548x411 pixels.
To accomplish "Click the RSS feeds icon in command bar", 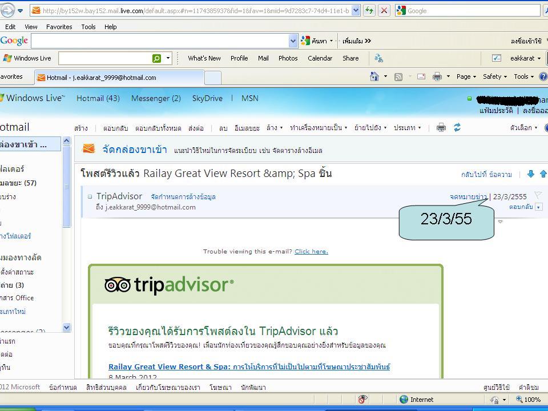I will (398, 77).
